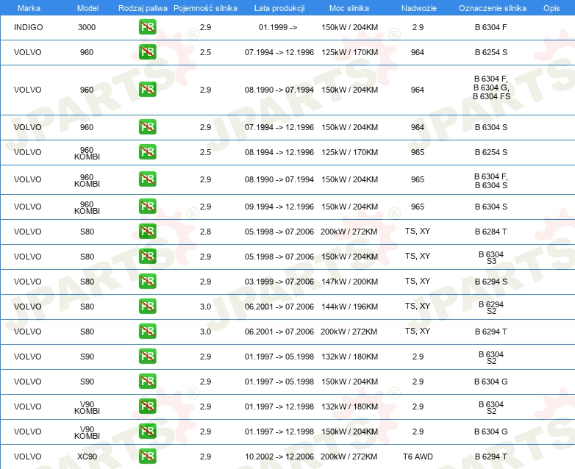Click the fuel icon for Volvo 960 2.5

pos(147,51)
